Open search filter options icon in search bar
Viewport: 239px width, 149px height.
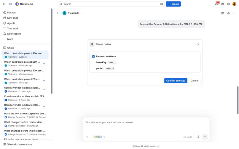click(162, 4)
